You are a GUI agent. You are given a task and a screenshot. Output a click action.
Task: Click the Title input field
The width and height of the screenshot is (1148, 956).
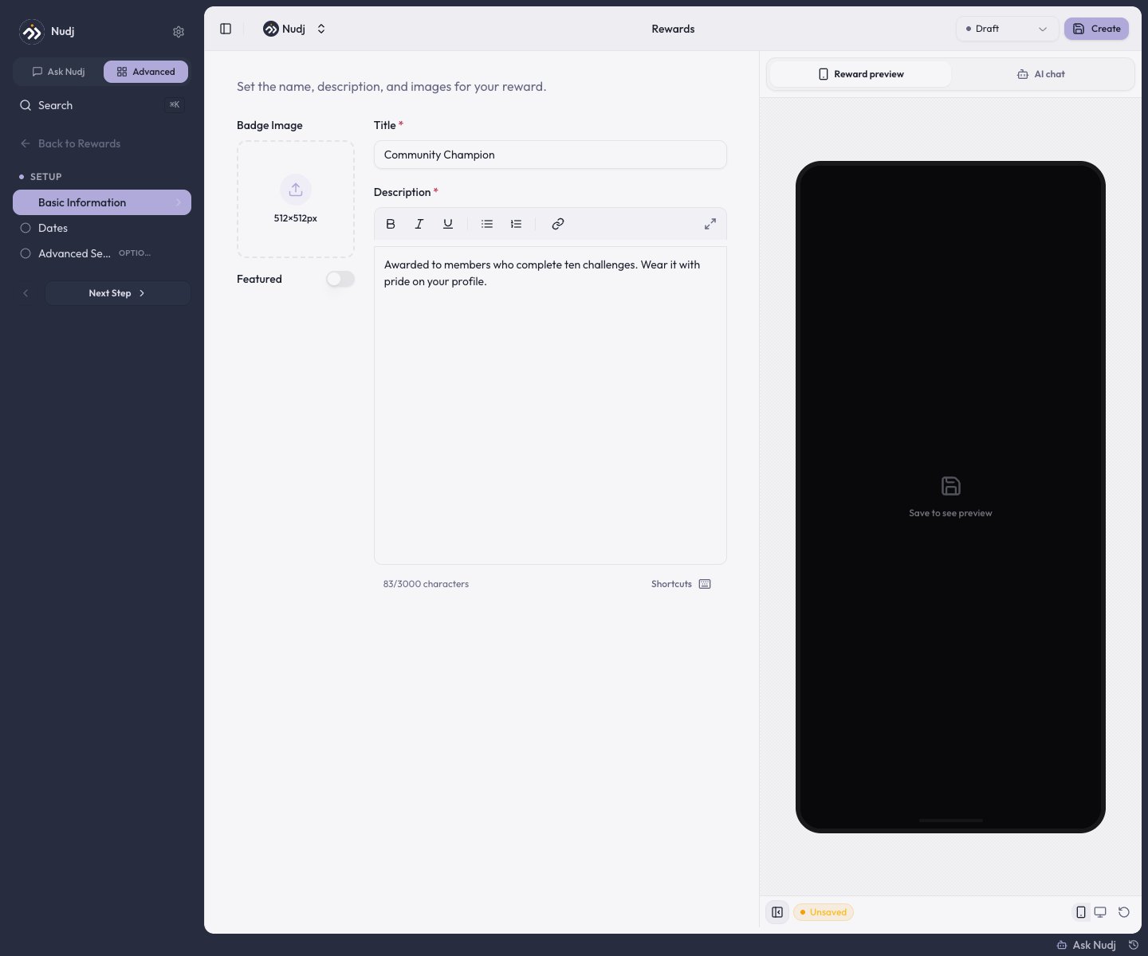[550, 155]
